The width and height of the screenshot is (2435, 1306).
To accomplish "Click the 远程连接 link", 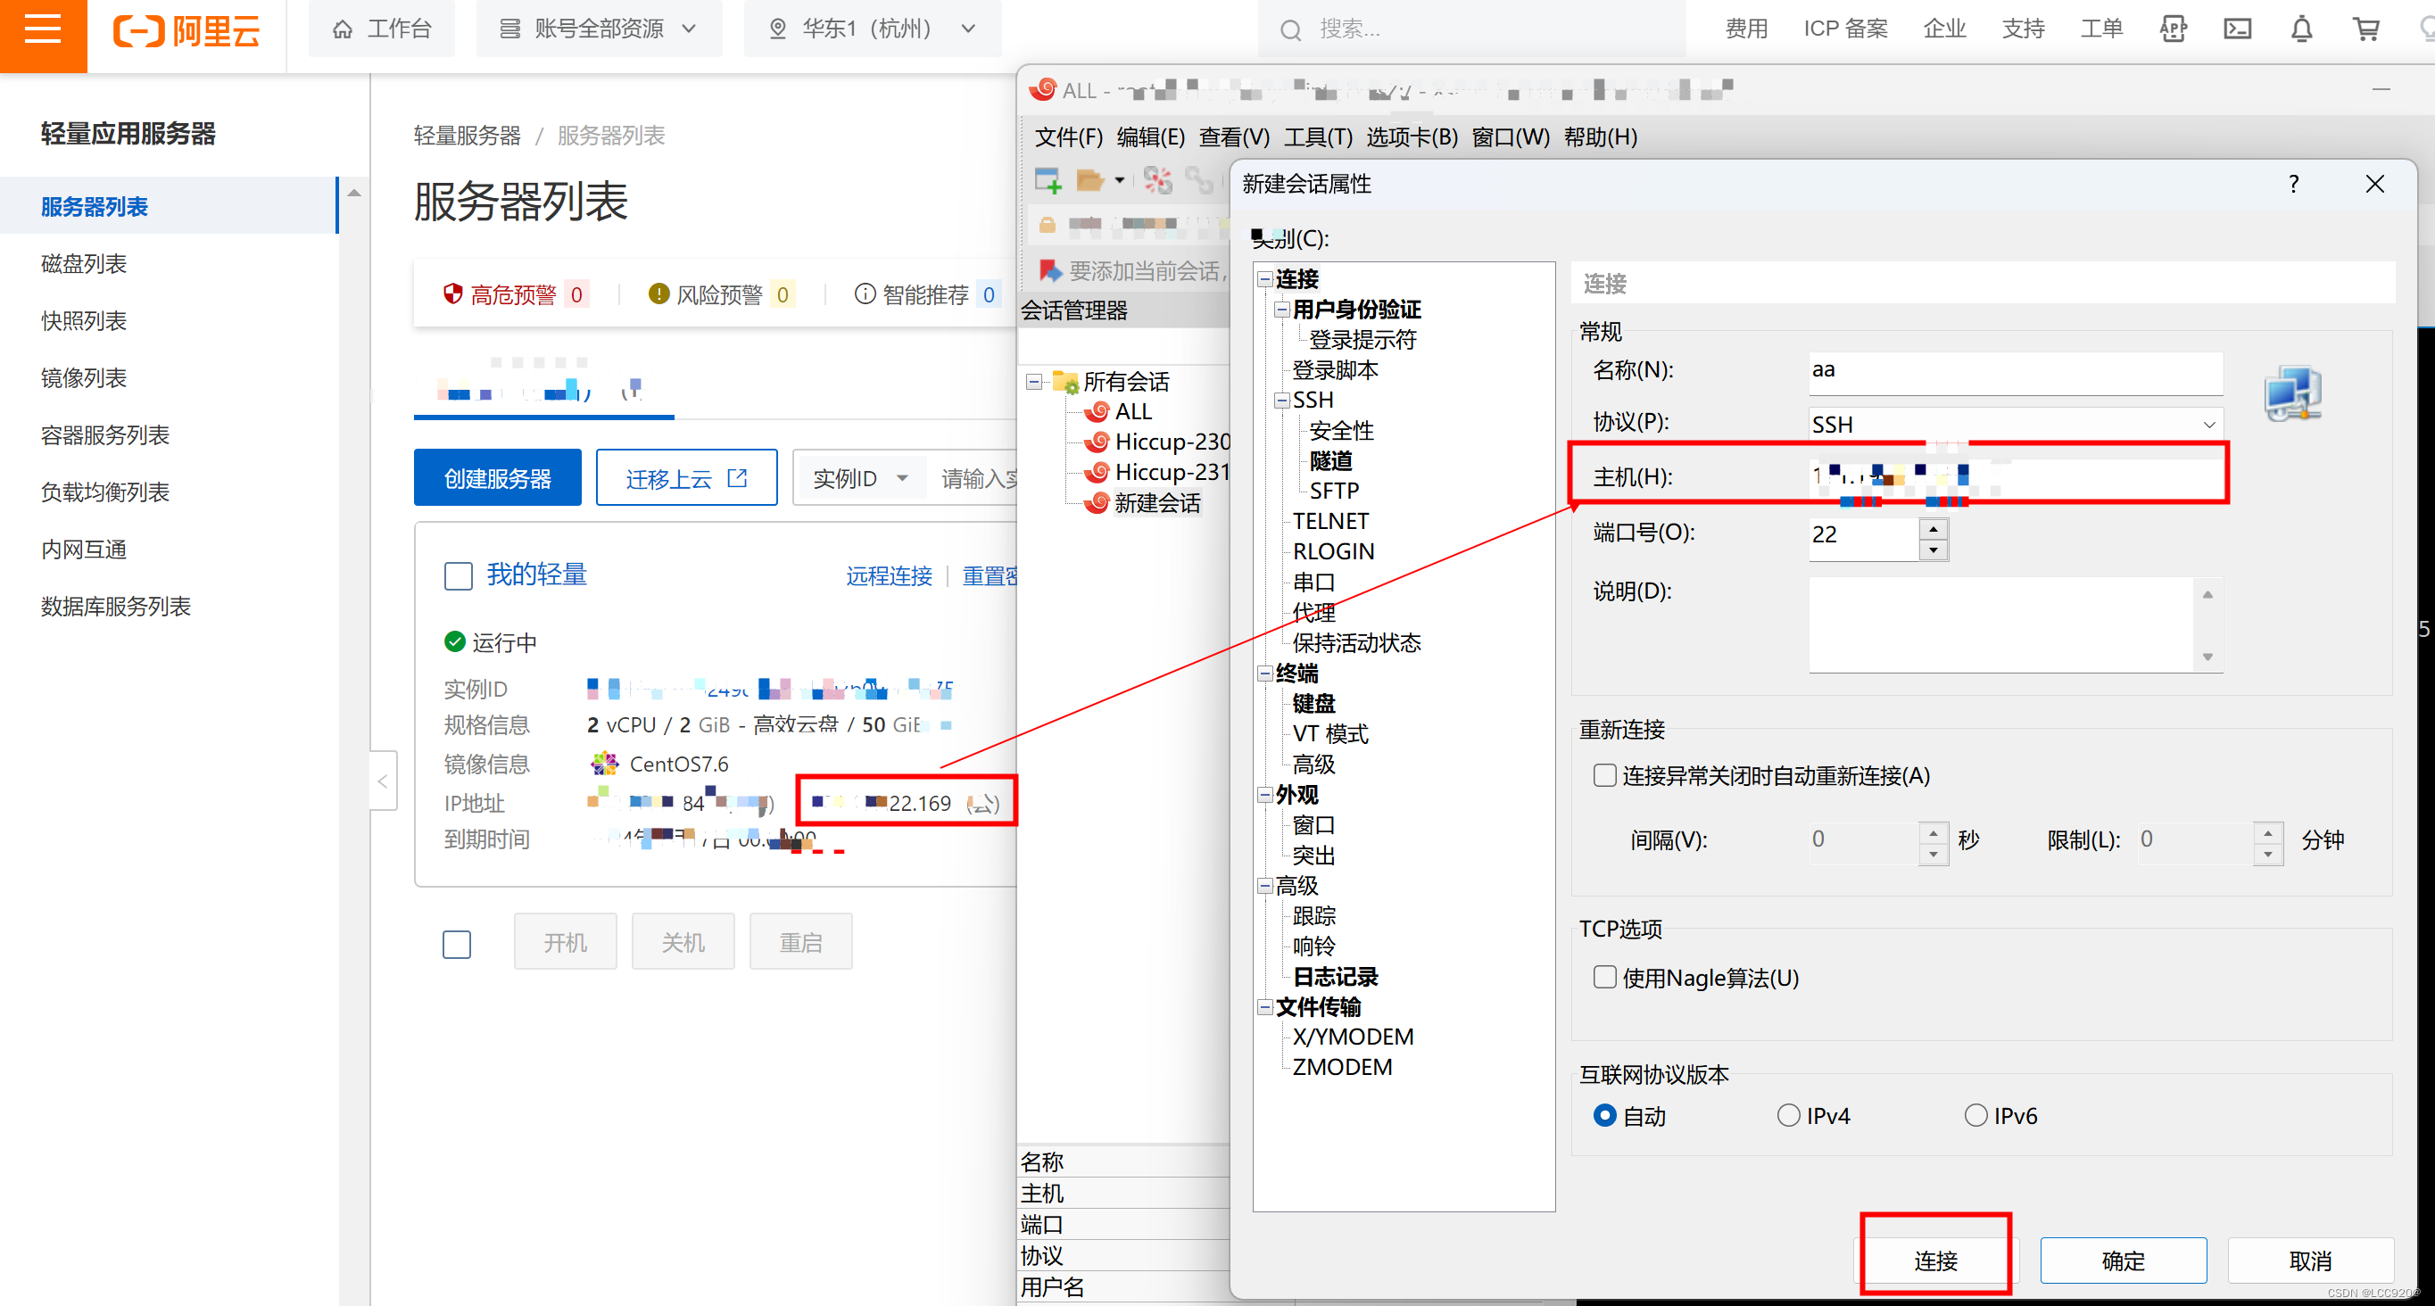I will pos(888,575).
